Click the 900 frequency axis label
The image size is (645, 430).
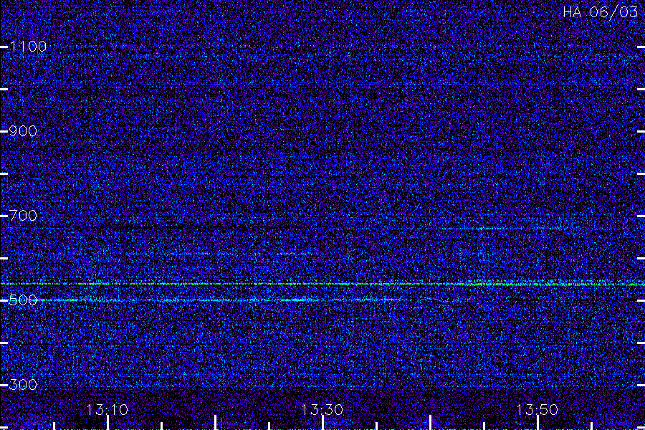23,131
